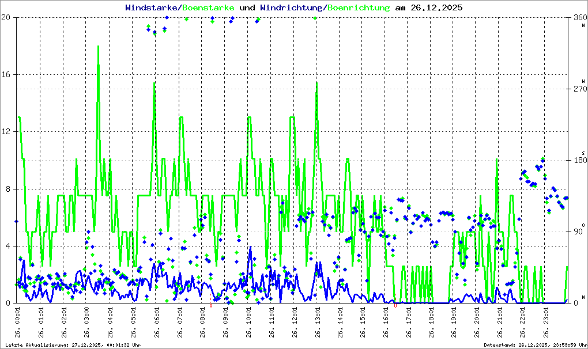This screenshot has height=349, width=588.
Task: Click the time label "26. 06:01"
Action: tap(156, 323)
